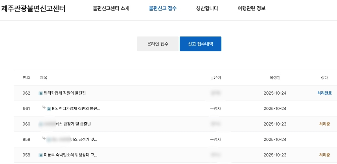Click the lock icon on post 962
Image resolution: width=337 pixels, height=164 pixels.
[40, 93]
